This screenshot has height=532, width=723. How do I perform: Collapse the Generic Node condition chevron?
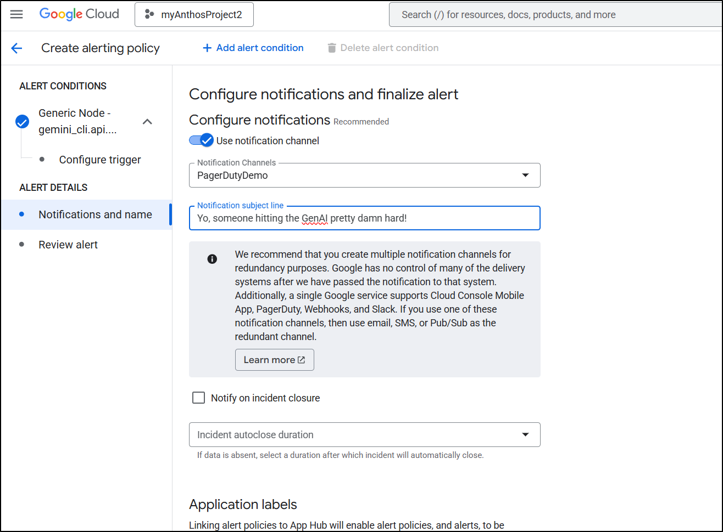tap(147, 121)
